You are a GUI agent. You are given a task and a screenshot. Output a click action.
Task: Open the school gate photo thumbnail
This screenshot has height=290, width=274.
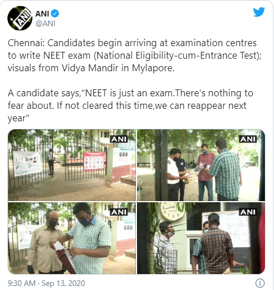tap(72, 165)
